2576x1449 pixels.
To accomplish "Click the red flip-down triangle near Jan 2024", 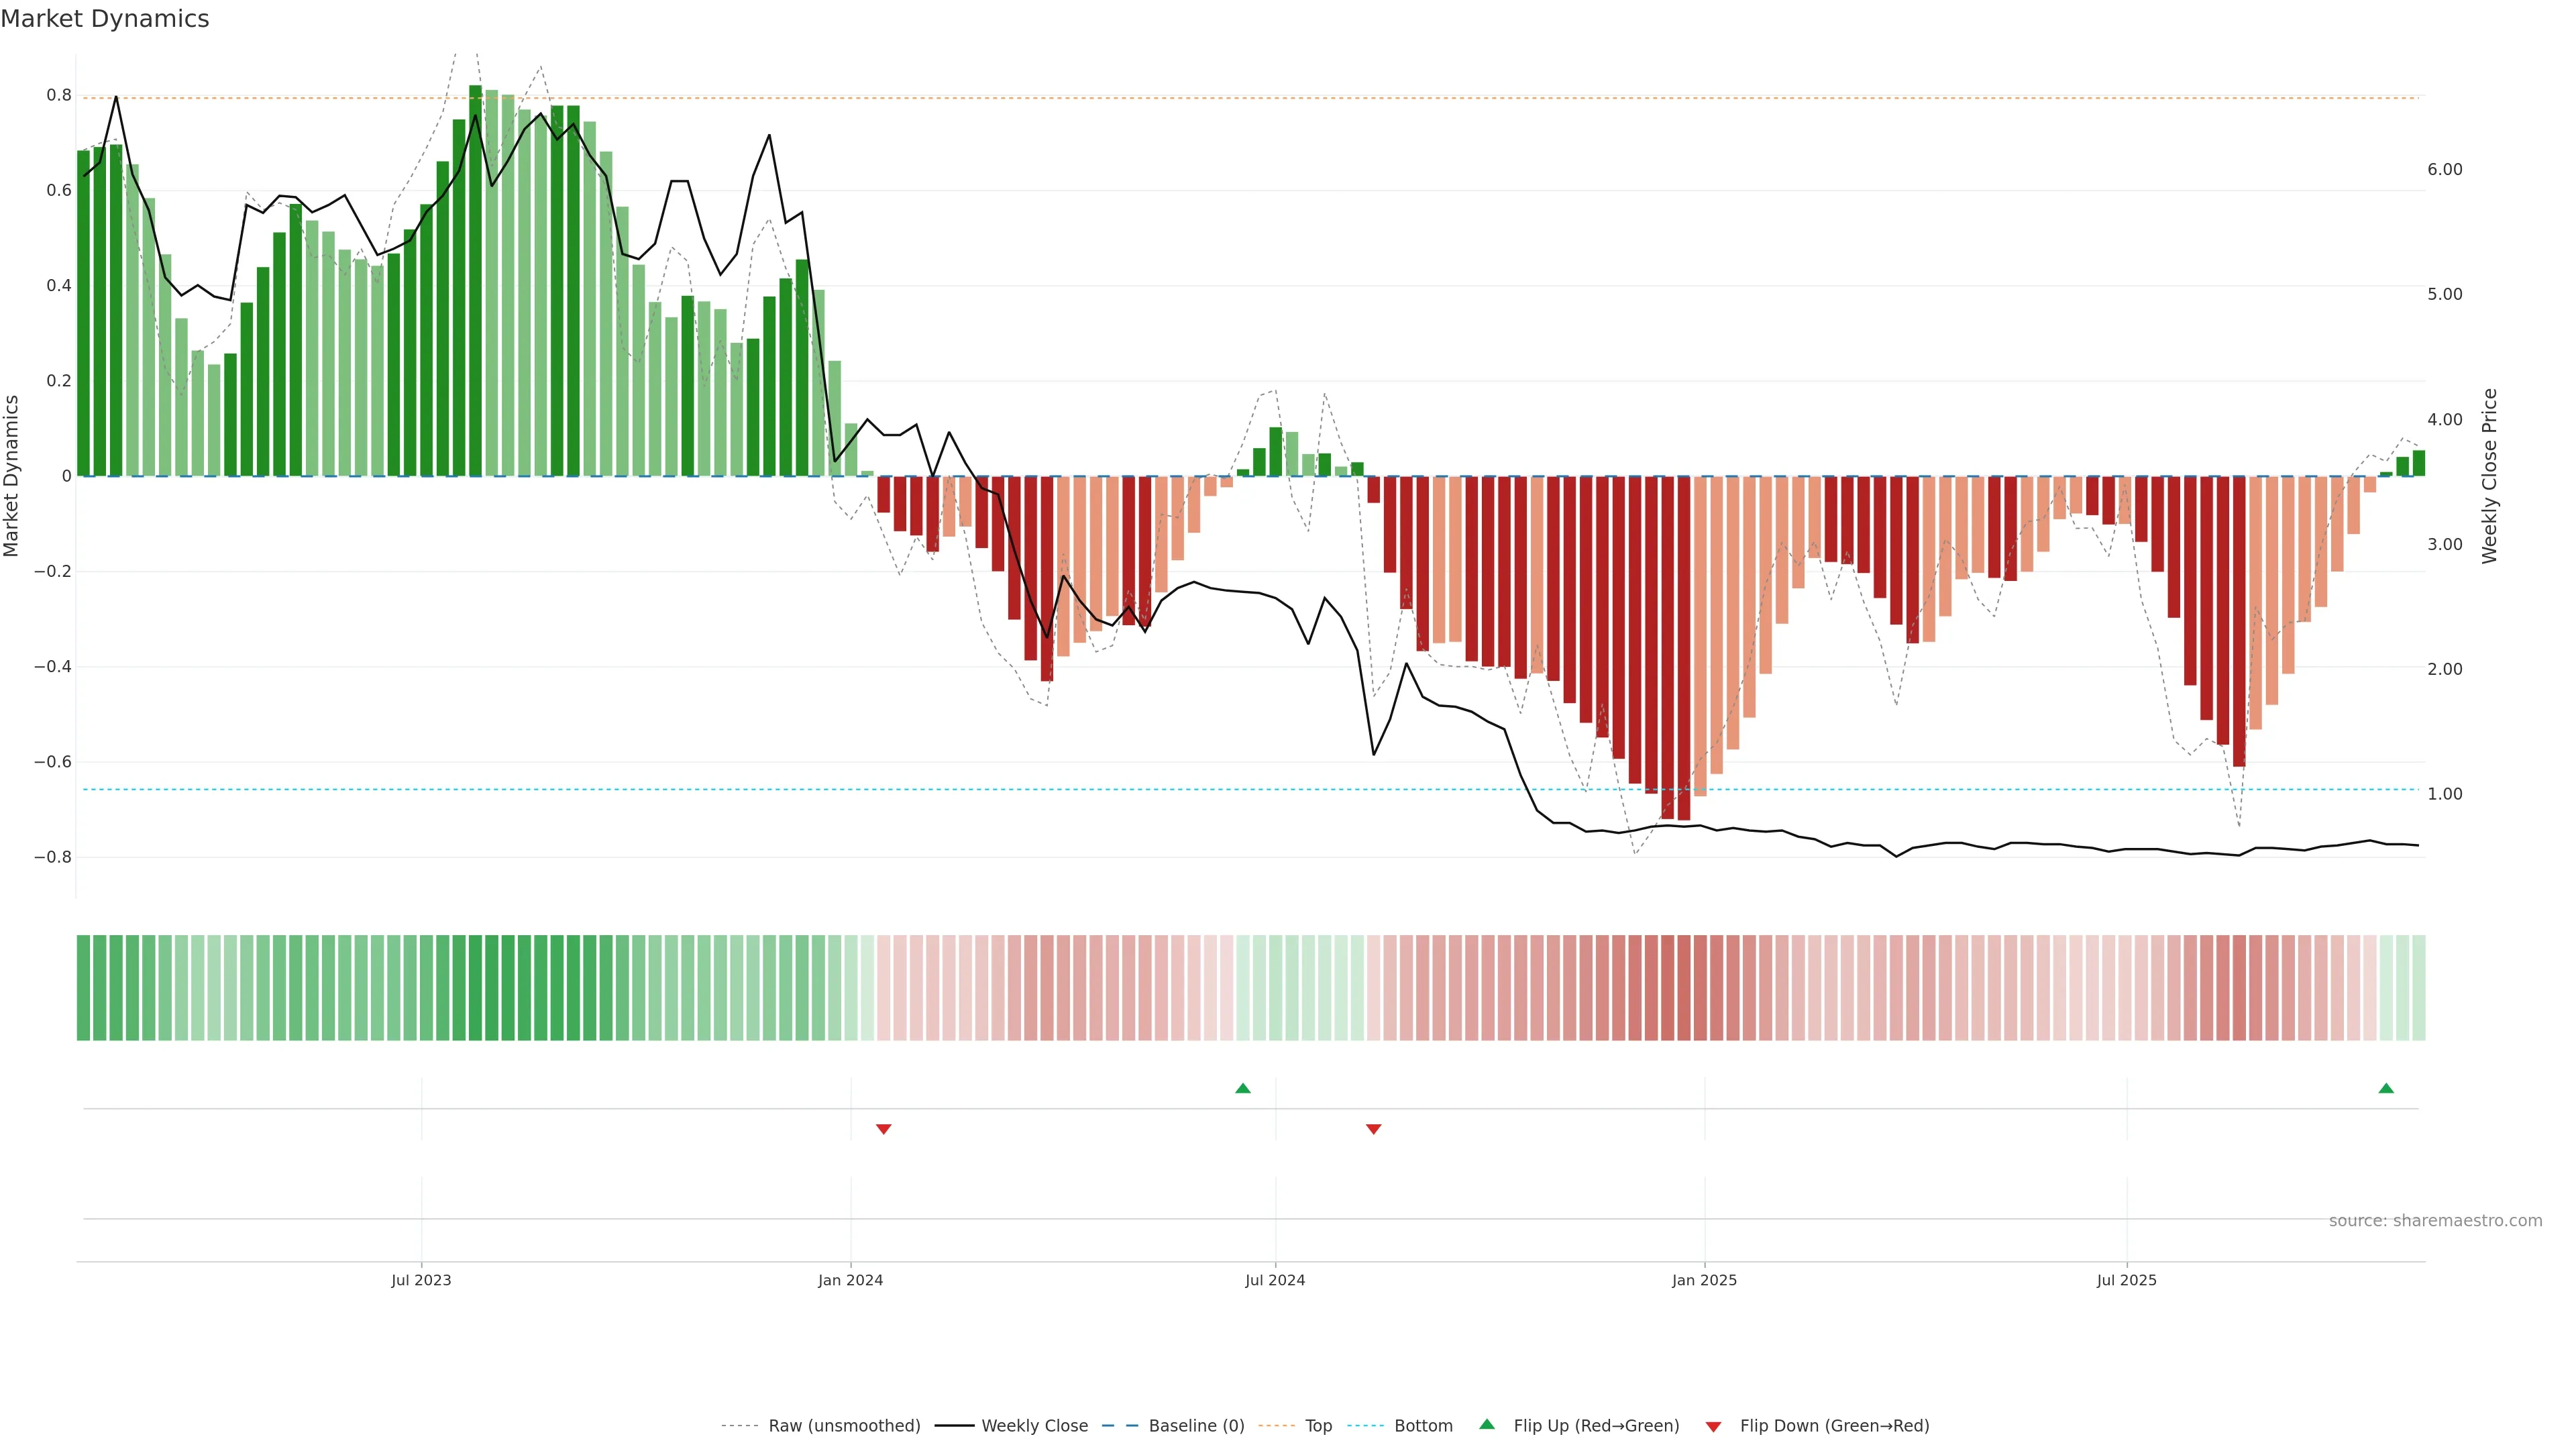I will (884, 1129).
